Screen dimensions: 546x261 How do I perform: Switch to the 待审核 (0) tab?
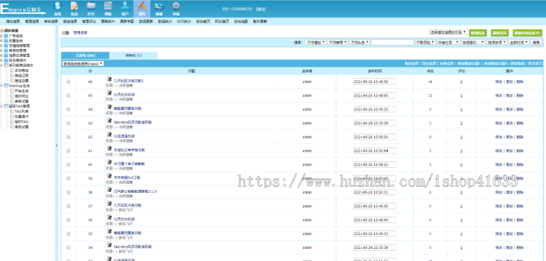coord(133,55)
